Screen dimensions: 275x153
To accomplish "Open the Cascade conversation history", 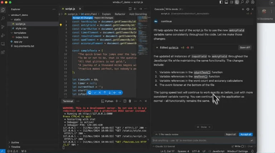I will coord(248,9).
